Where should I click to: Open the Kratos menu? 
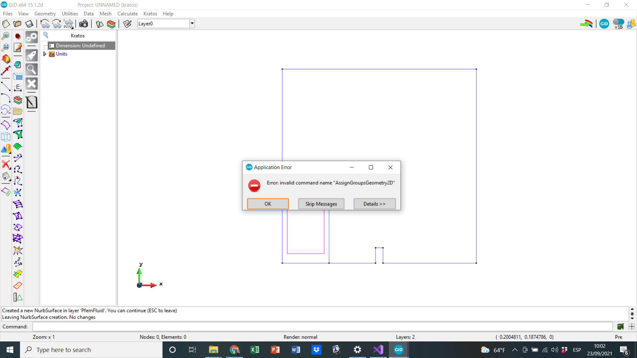pos(150,14)
